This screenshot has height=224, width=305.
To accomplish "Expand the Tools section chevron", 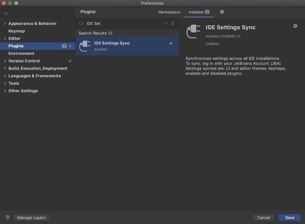I will (x=5, y=83).
